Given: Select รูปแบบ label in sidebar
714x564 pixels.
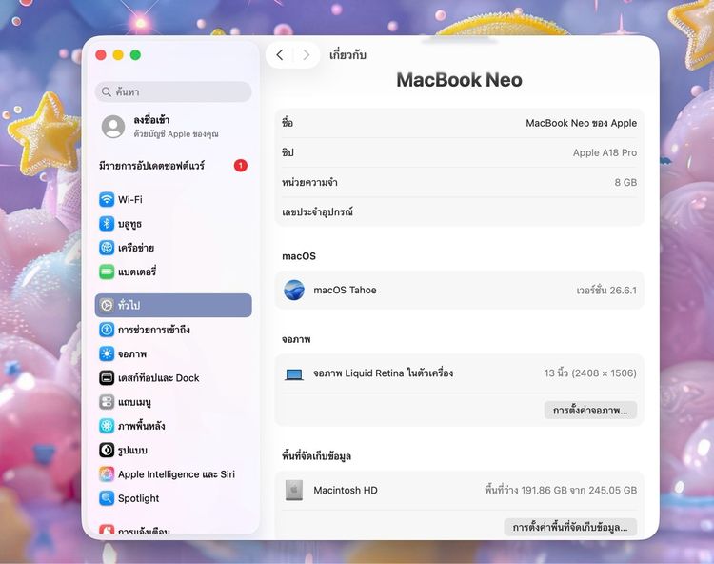Looking at the screenshot, I should click(132, 450).
